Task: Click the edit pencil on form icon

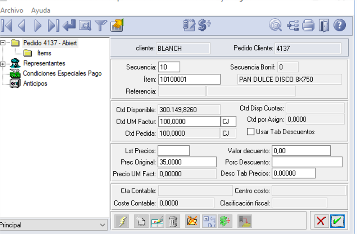Action: pyautogui.click(x=157, y=221)
